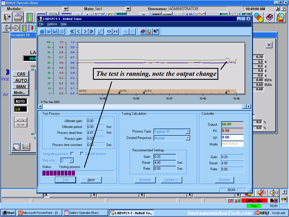Click the Simulate button
Viewport: 289px width, 217px height.
point(145,180)
